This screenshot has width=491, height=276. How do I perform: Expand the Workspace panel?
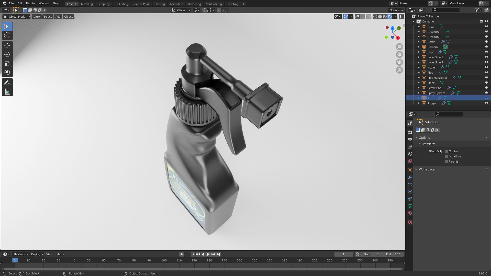426,169
